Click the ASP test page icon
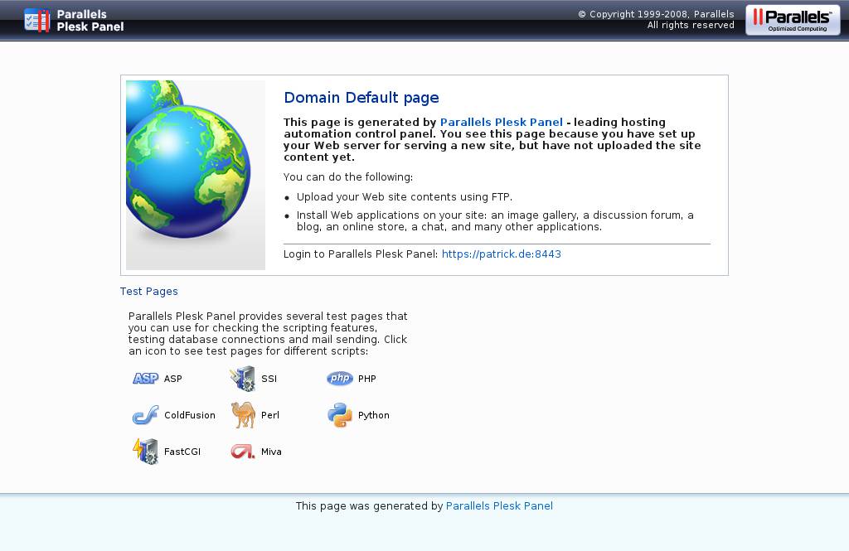 [145, 379]
